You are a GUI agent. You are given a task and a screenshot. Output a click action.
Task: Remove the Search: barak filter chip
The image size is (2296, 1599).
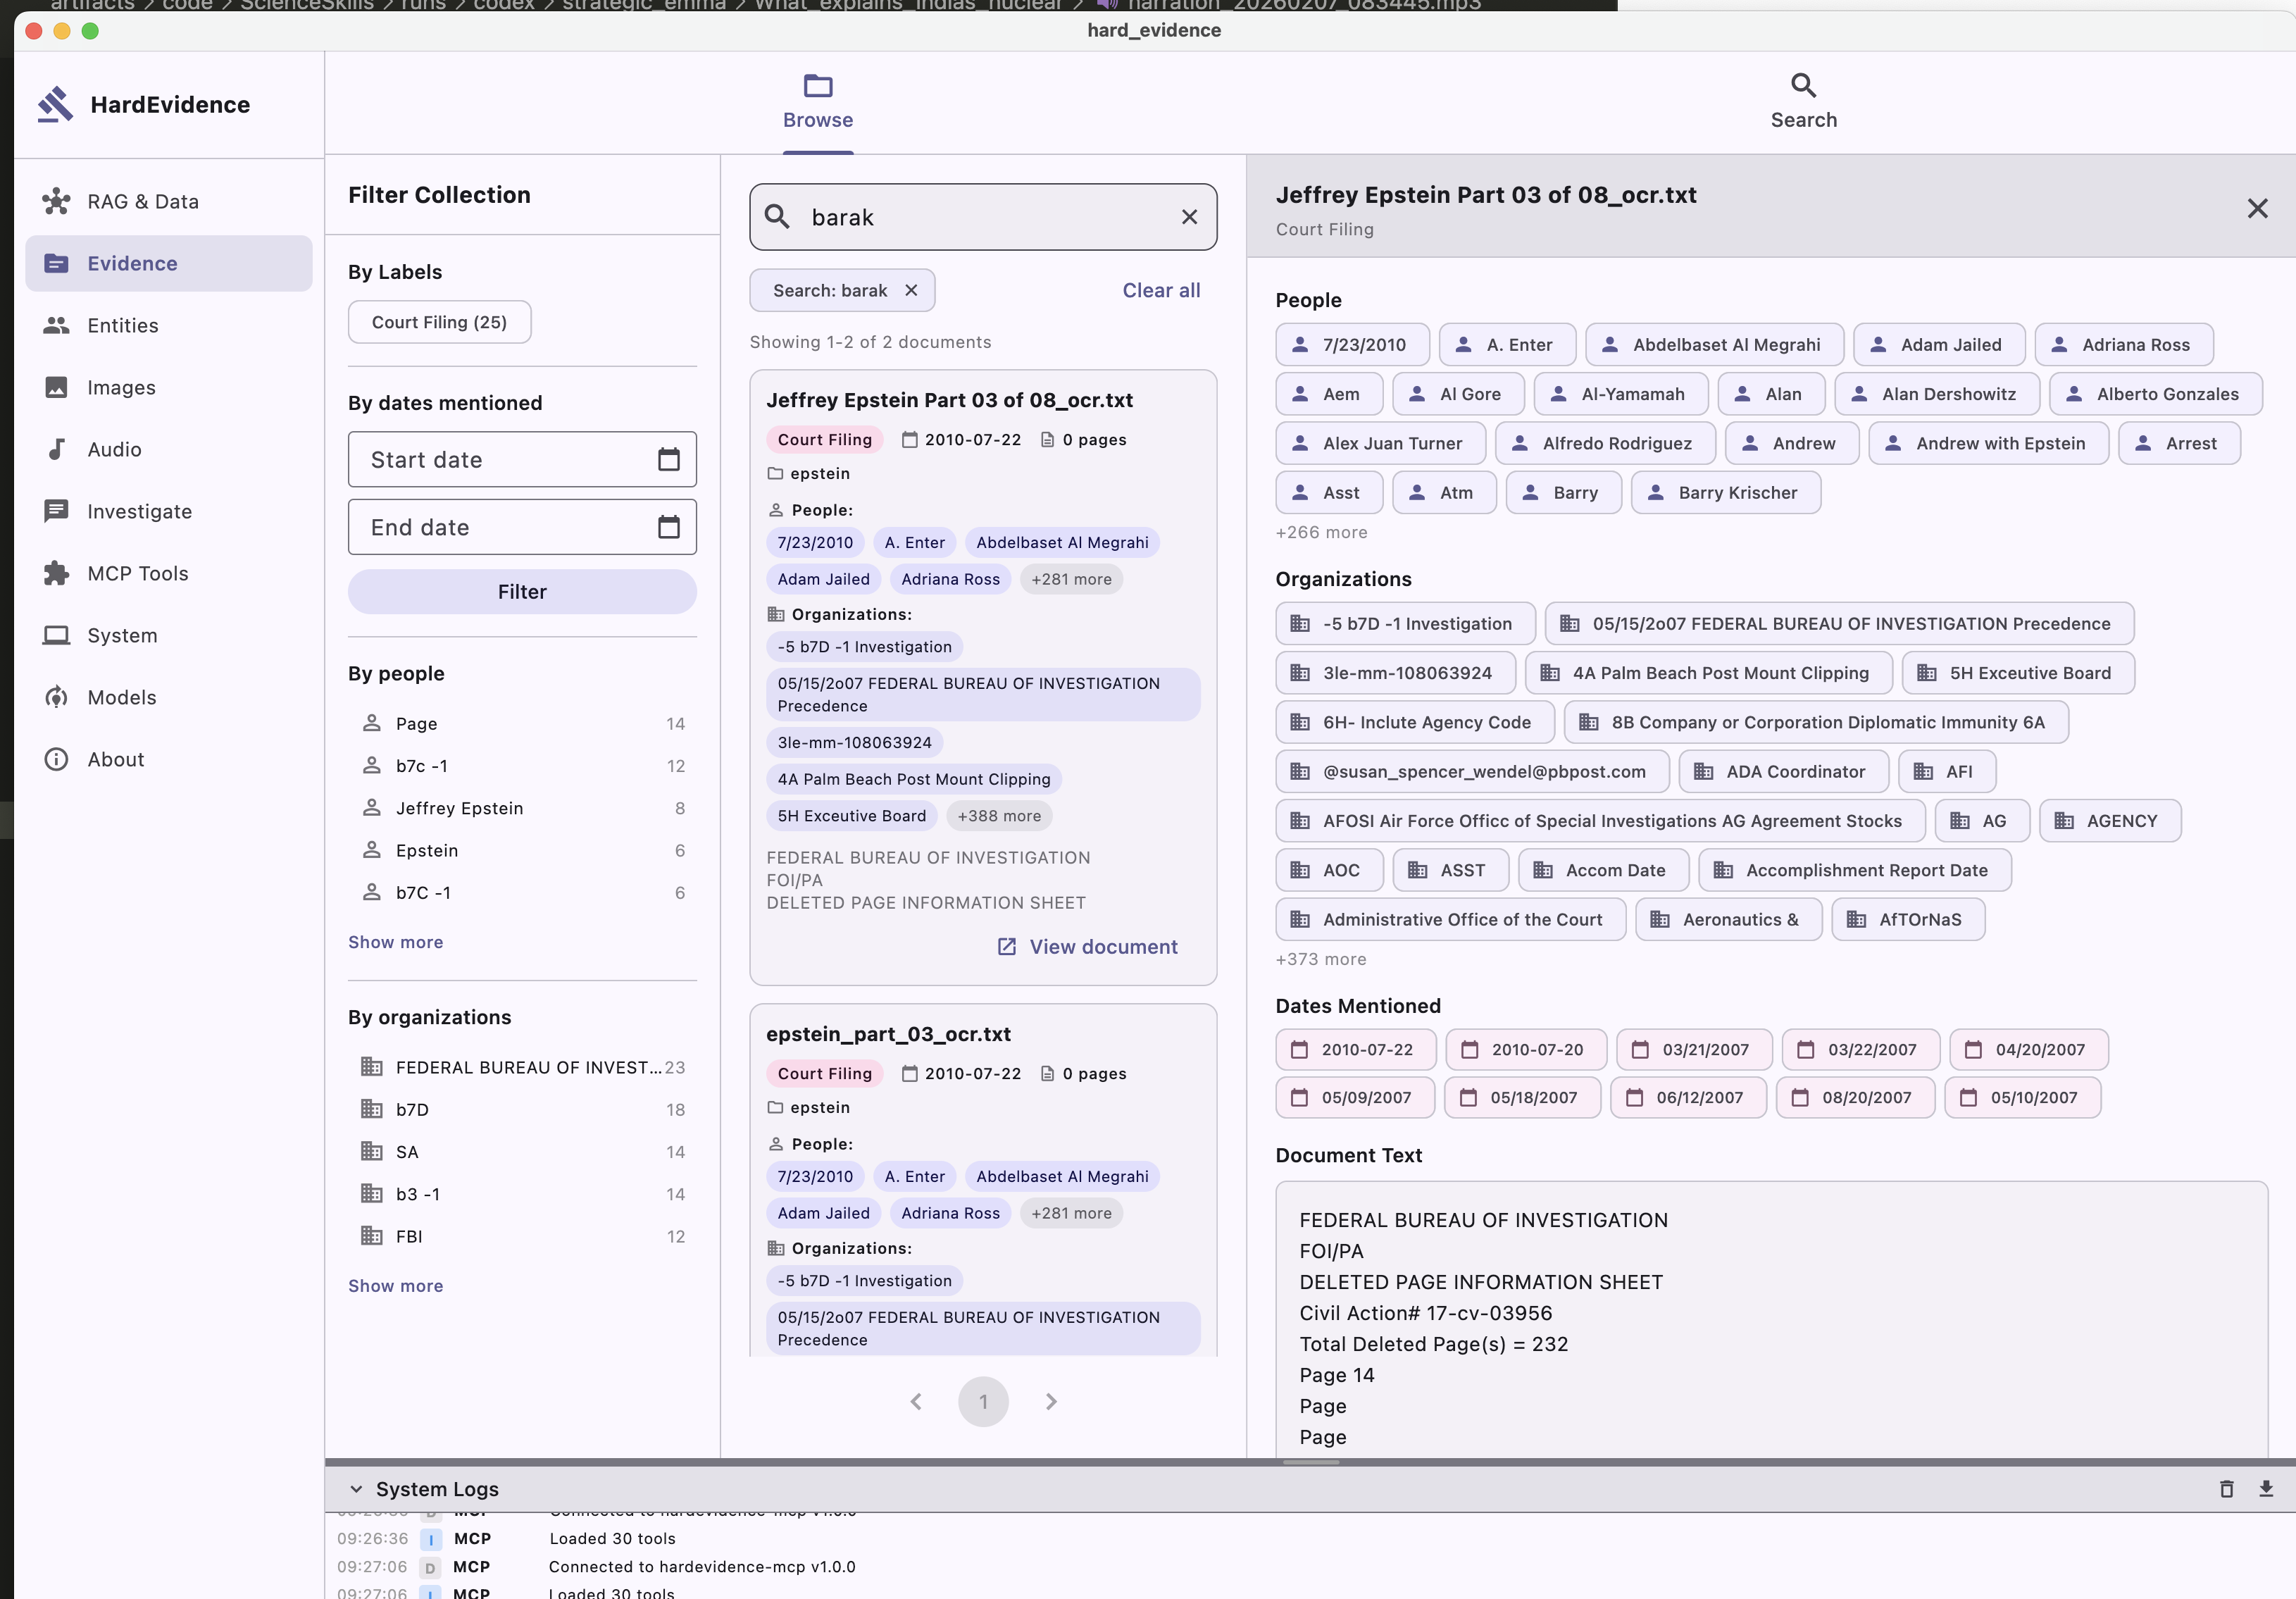coord(911,290)
